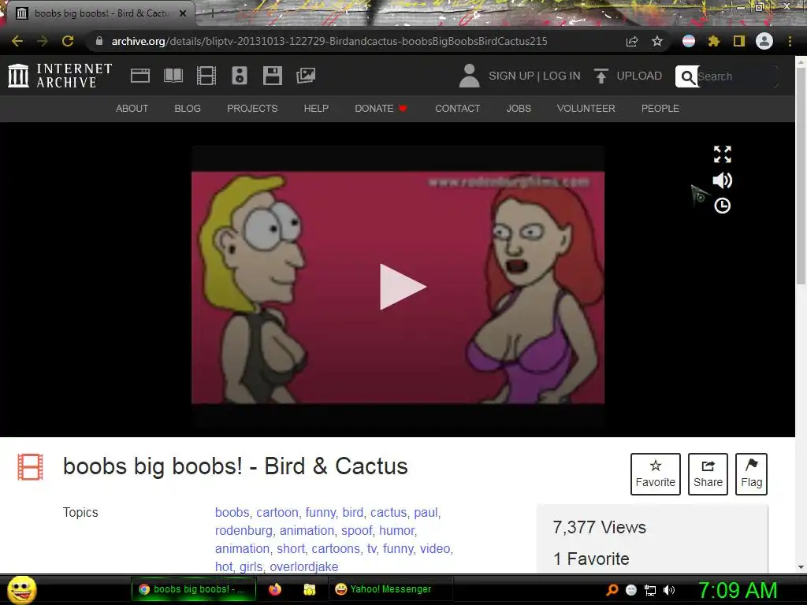The image size is (807, 605).
Task: Click the cactus topic link
Action: coord(388,512)
